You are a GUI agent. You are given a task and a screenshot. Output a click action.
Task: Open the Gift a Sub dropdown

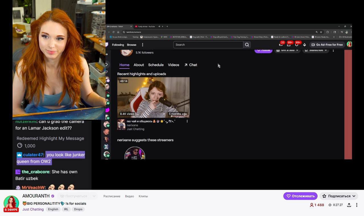[x=287, y=51]
